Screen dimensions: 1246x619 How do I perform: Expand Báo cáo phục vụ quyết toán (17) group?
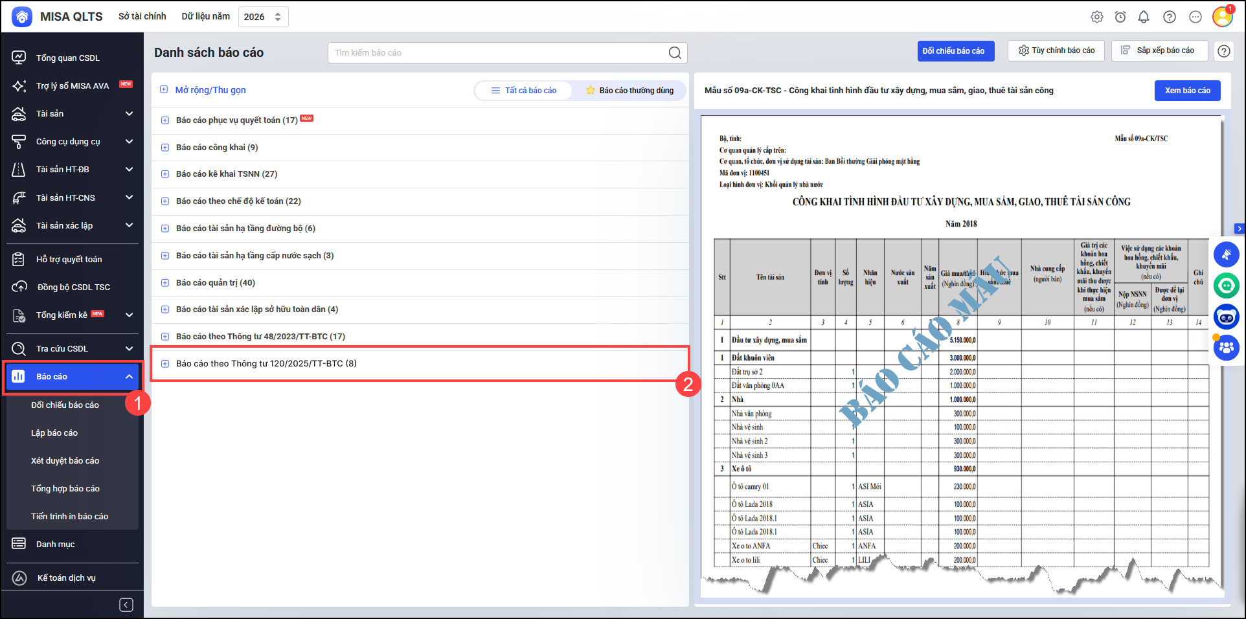[164, 120]
